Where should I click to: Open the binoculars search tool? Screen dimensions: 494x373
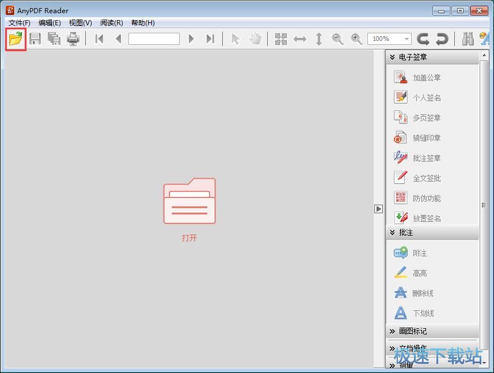[x=468, y=39]
